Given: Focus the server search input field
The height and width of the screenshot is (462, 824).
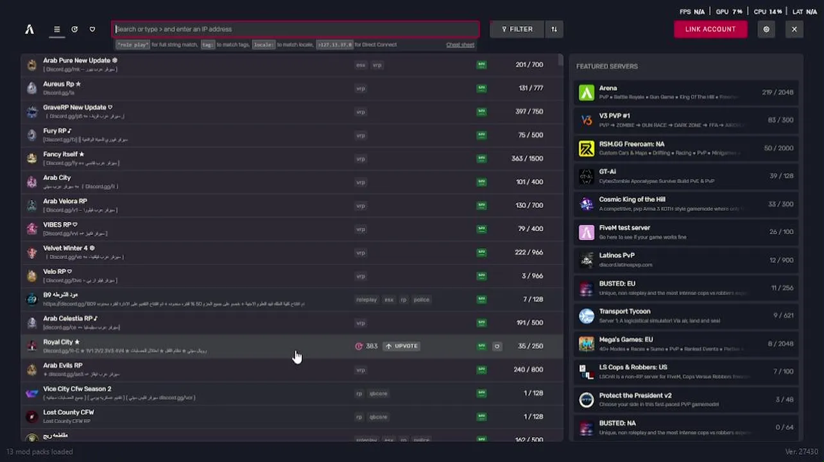Looking at the screenshot, I should (x=296, y=30).
